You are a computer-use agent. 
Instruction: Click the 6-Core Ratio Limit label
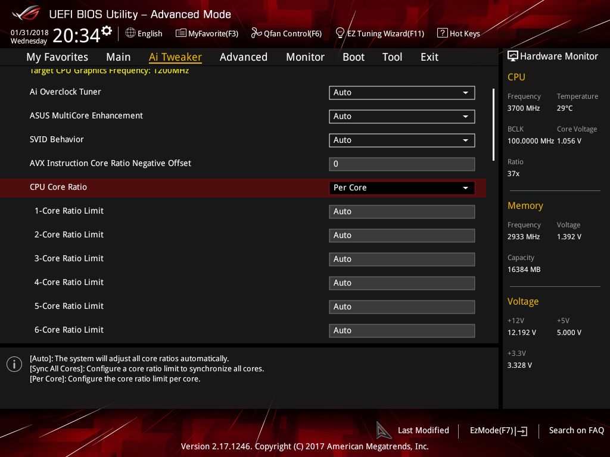coord(69,330)
